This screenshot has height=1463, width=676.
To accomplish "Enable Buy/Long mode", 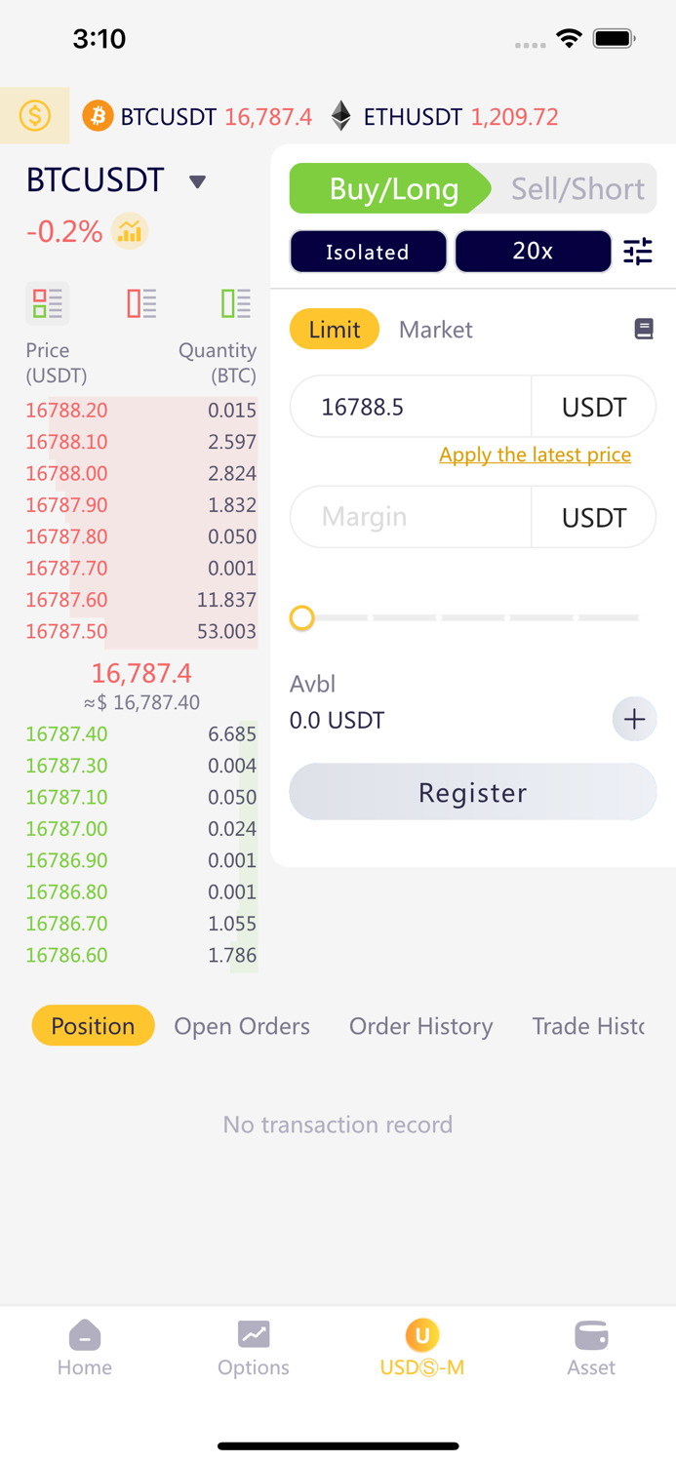I will click(389, 189).
